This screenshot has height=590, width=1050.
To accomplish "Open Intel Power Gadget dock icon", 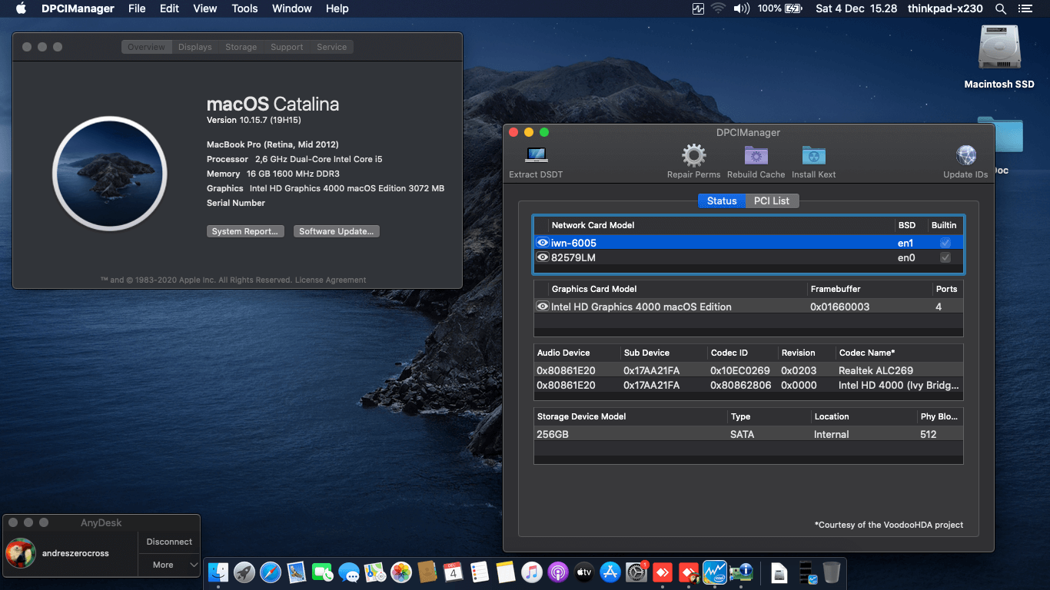I will click(715, 572).
